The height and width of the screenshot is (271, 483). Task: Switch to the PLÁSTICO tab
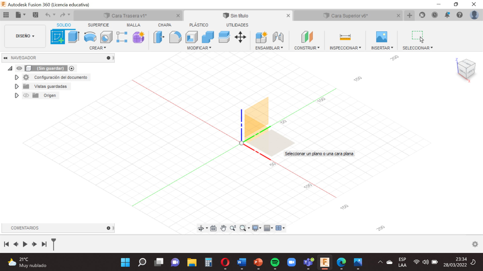click(199, 25)
